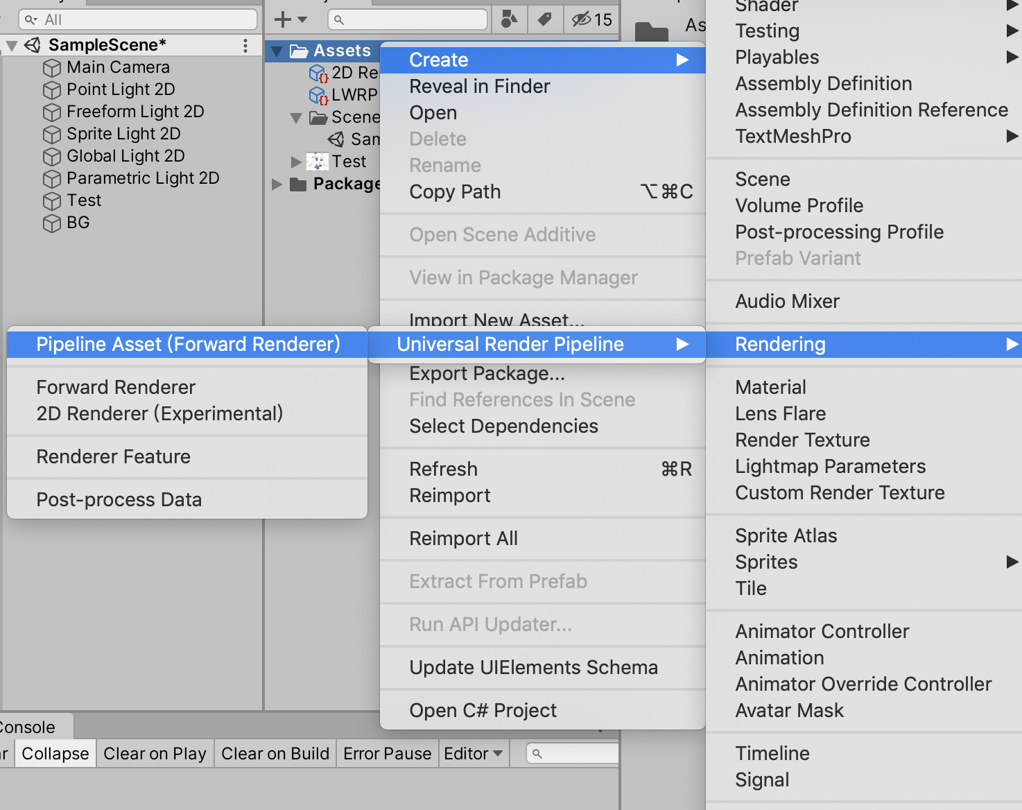Image resolution: width=1022 pixels, height=810 pixels.
Task: Choose Open C# Project
Action: pos(543,710)
